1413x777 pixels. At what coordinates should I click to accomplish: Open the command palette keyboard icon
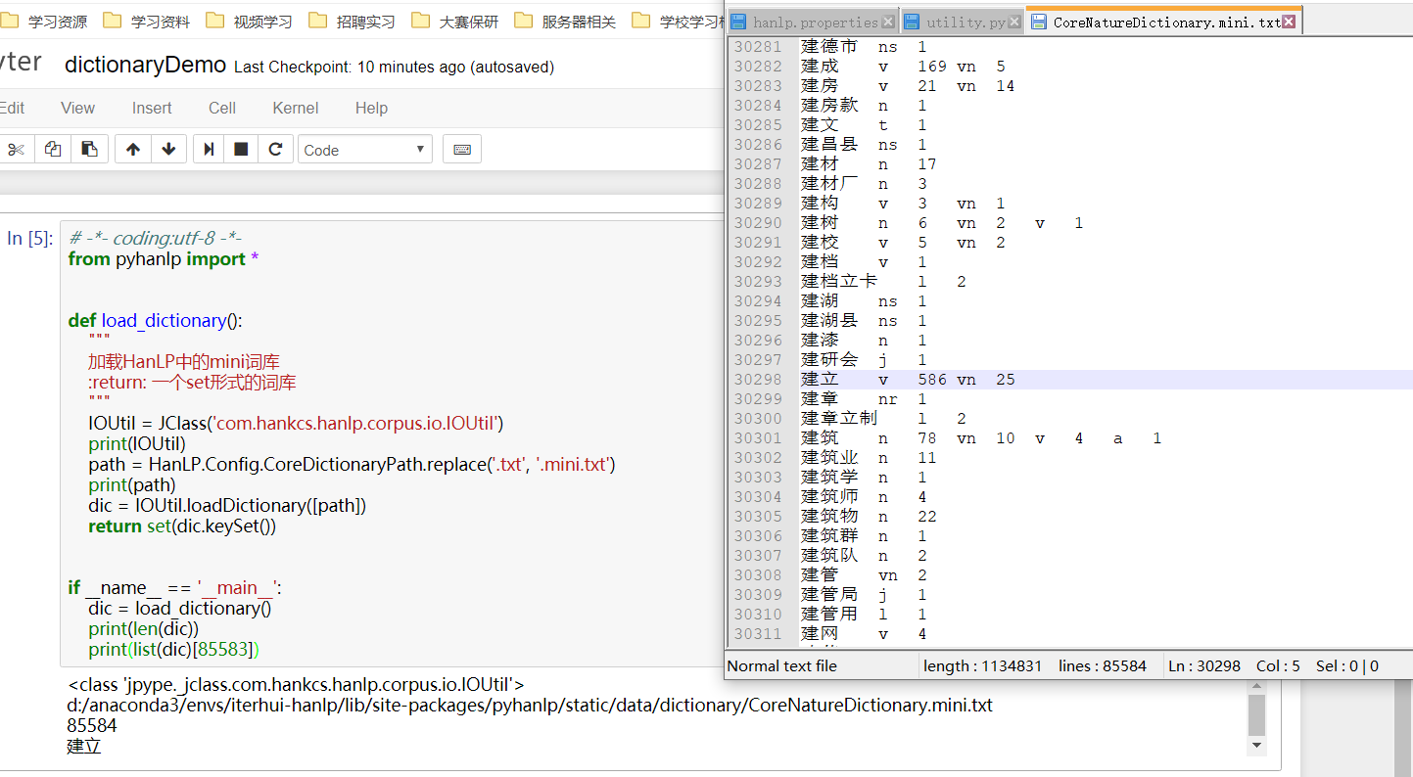[x=461, y=149]
